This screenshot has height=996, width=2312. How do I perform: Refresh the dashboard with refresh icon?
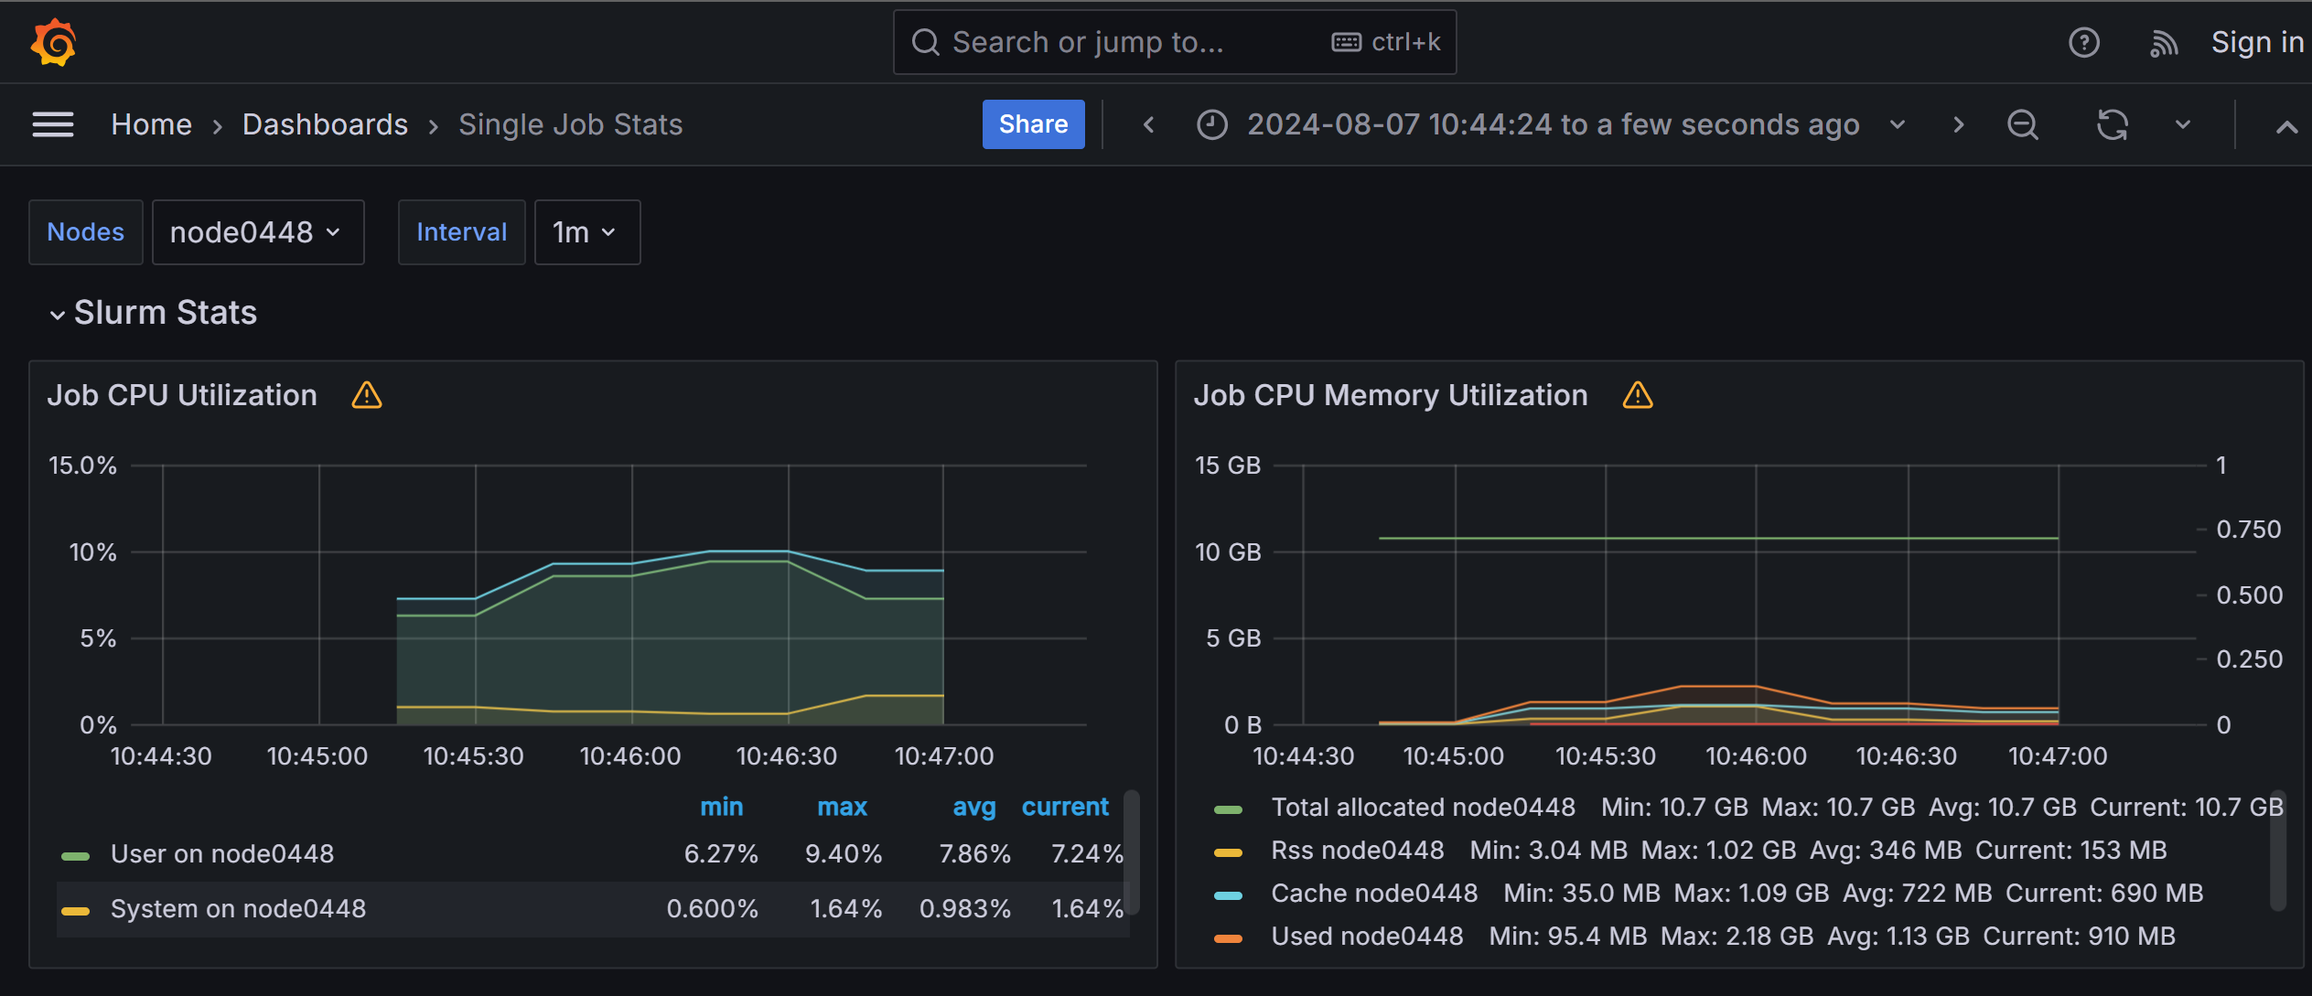pos(2112,124)
